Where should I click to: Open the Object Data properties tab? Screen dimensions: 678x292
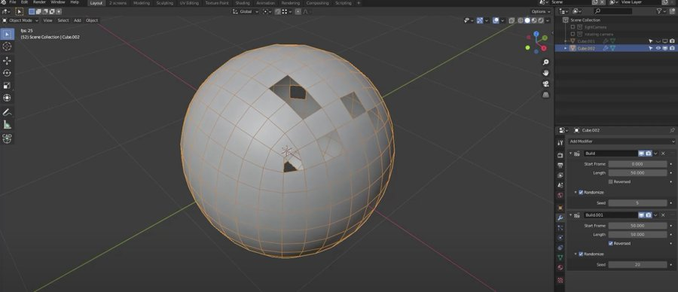(x=560, y=257)
